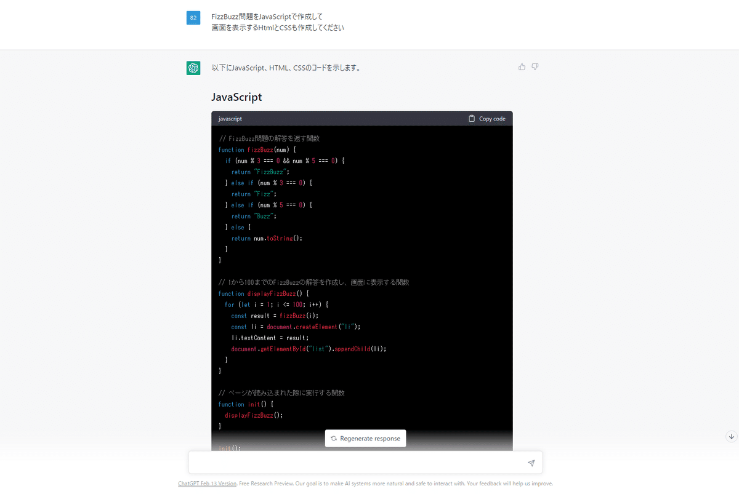Viewport: 739px width, 494px height.
Task: Click the code line "const result = fizzBuzz(i);"
Action: pos(275,316)
